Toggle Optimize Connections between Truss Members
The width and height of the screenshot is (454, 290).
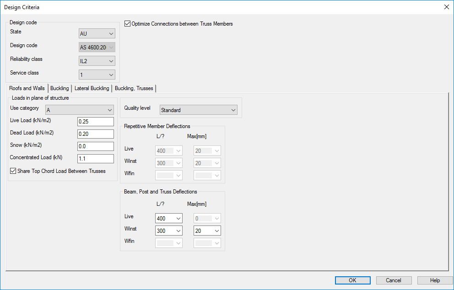pyautogui.click(x=128, y=24)
